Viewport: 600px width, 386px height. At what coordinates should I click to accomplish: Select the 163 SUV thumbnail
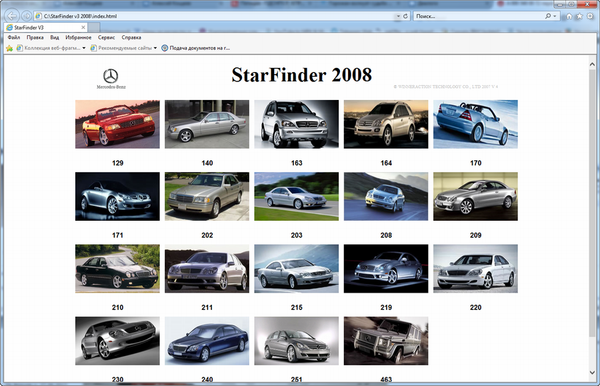click(297, 124)
